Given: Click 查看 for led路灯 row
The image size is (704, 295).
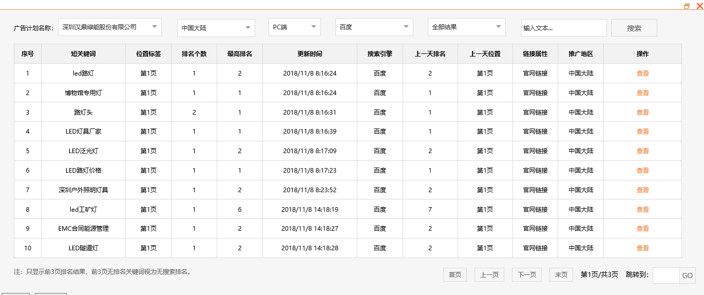Looking at the screenshot, I should (642, 73).
